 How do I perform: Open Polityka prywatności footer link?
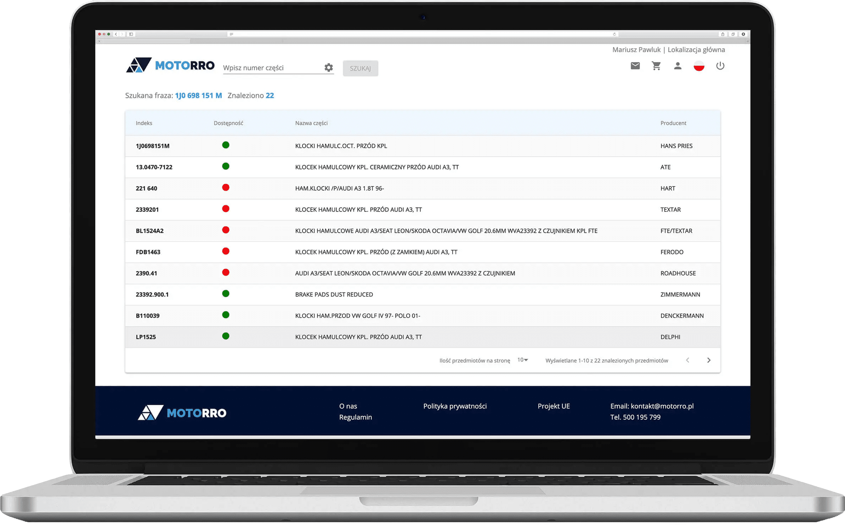(x=455, y=406)
